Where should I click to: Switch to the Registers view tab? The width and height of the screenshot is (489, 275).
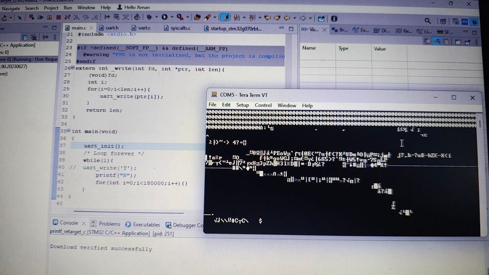pyautogui.click(x=403, y=31)
